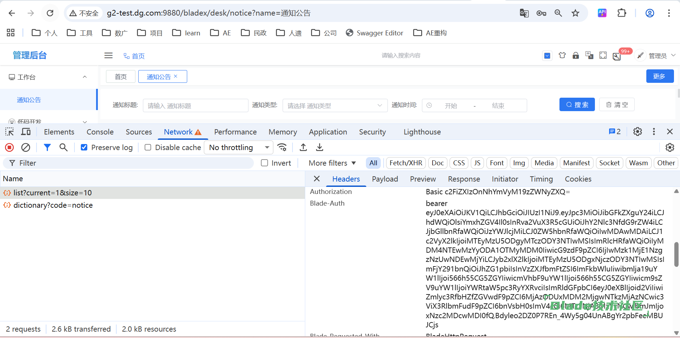Clear the network log
Image resolution: width=680 pixels, height=338 pixels.
26,148
